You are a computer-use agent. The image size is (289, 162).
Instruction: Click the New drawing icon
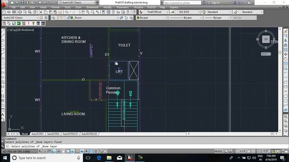[x=4, y=12]
